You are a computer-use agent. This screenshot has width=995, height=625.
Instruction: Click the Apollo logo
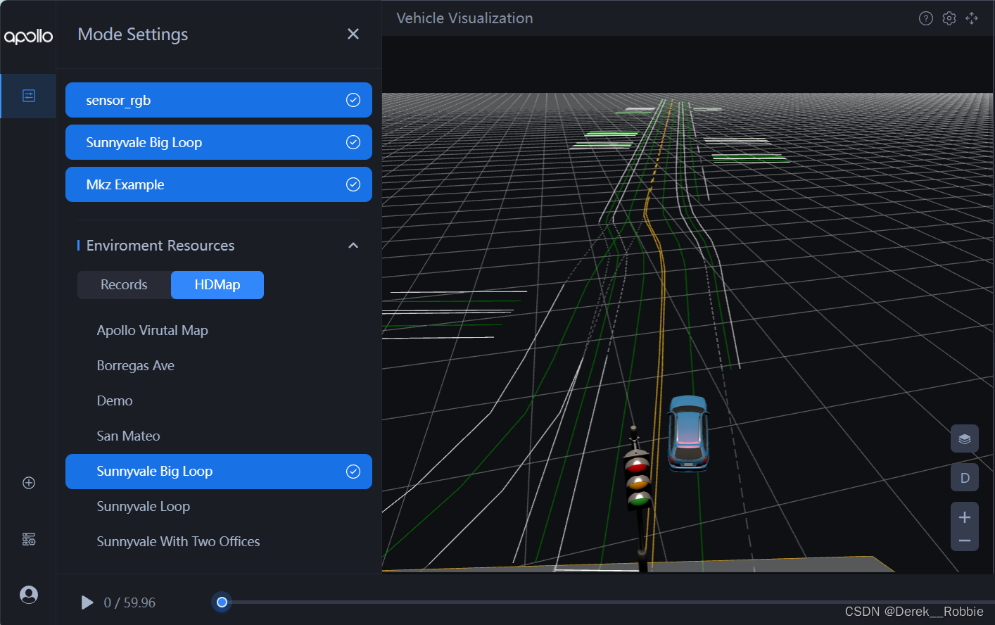pyautogui.click(x=28, y=36)
